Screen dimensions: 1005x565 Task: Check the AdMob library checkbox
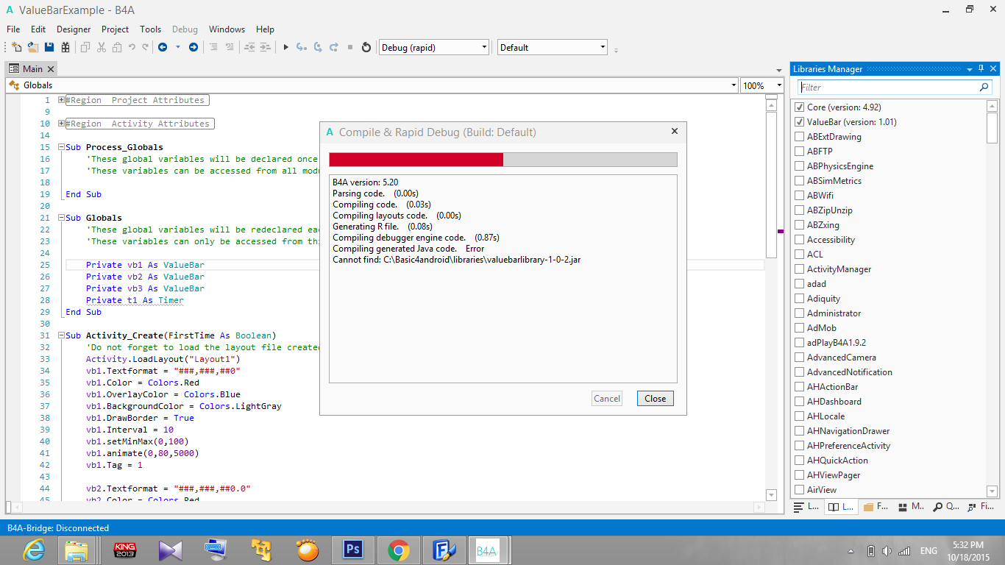click(x=800, y=328)
